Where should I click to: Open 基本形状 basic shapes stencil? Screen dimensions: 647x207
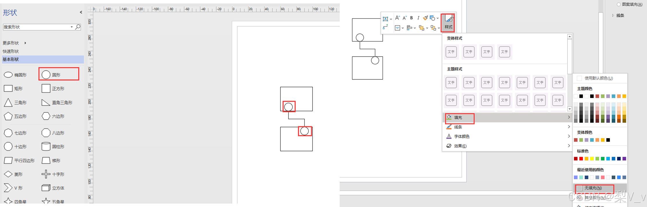point(43,59)
